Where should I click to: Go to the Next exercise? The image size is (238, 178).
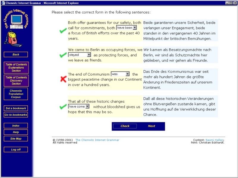[x=151, y=126]
